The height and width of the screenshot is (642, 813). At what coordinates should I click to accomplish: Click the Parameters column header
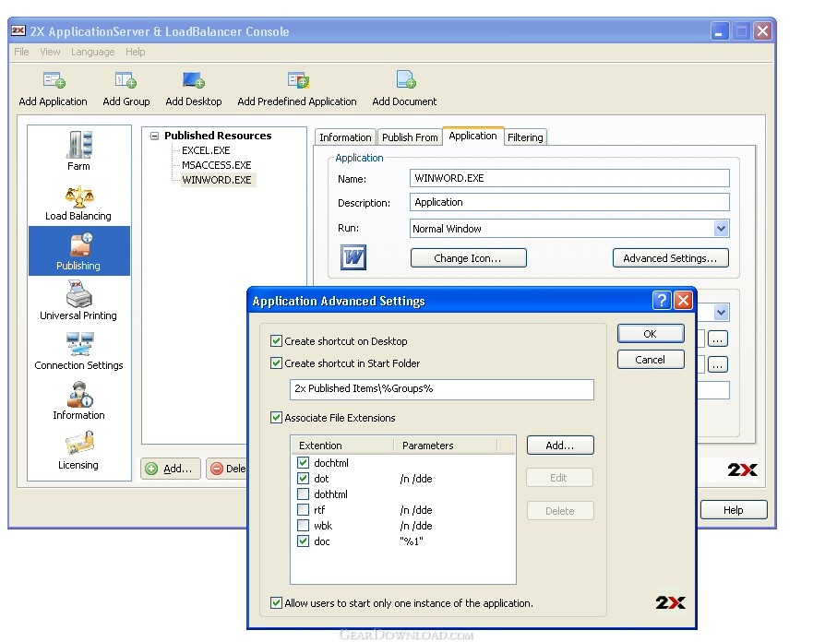446,446
